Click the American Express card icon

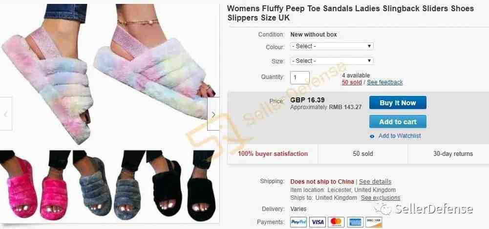[x=355, y=222]
